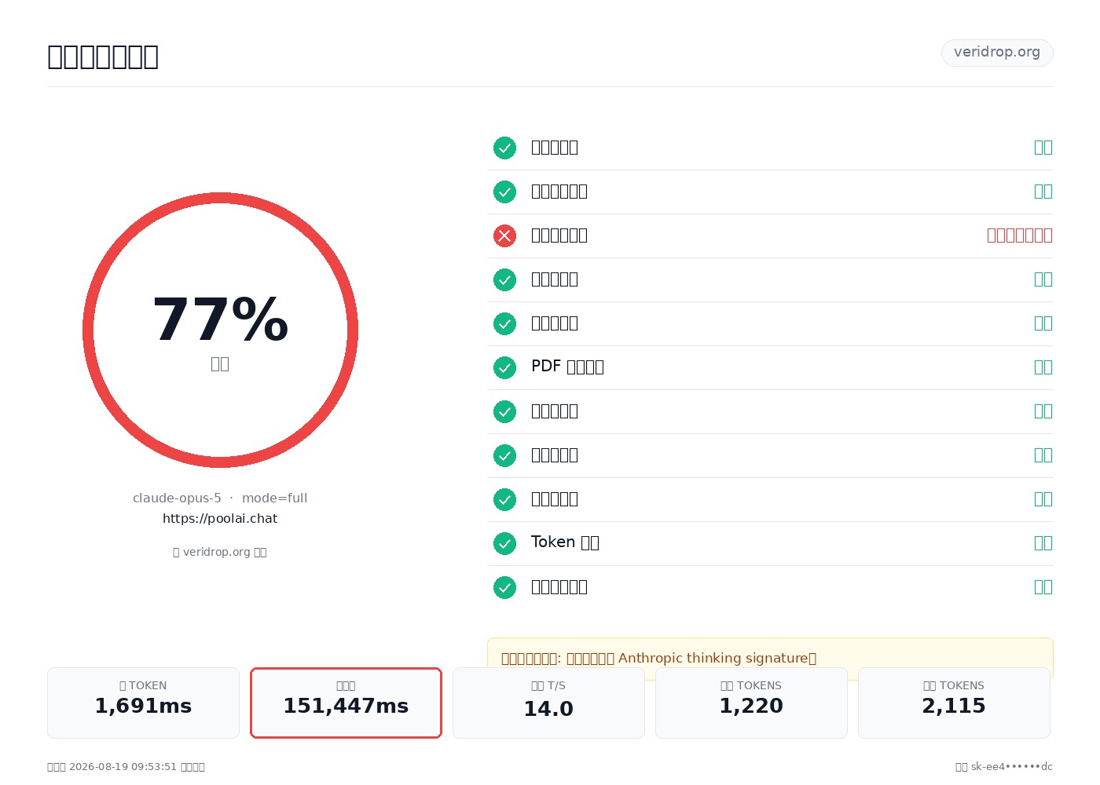Click the green check icon in Token row

click(x=504, y=543)
